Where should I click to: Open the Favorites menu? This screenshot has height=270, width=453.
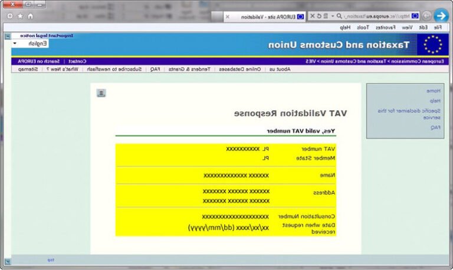point(385,28)
